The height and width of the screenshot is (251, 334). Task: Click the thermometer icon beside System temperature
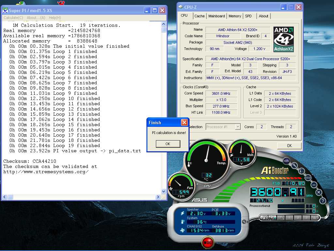click(x=182, y=222)
